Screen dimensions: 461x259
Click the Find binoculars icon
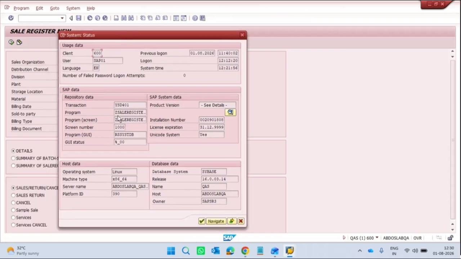[124, 18]
